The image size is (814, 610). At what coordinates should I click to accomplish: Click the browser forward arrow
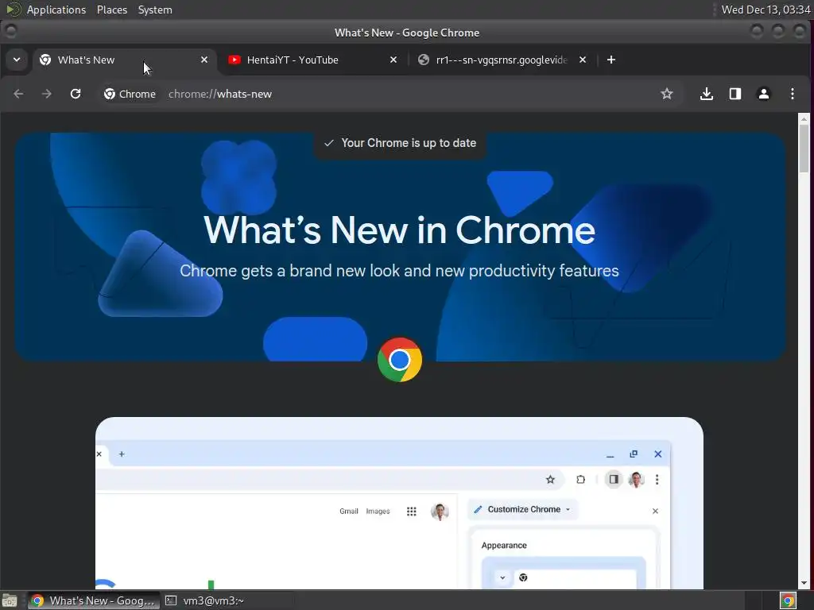tap(47, 94)
